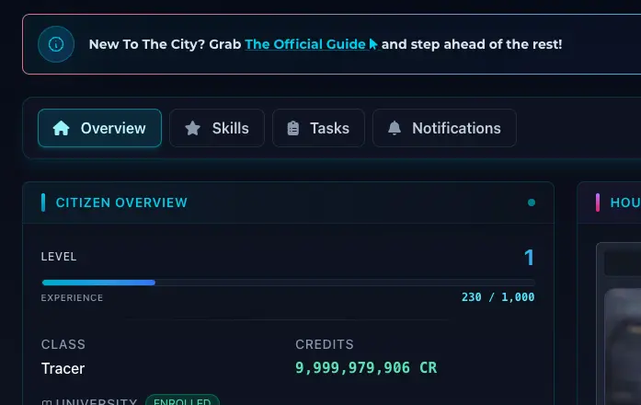Switch to the Skills tab
This screenshot has width=641, height=405.
pos(217,128)
